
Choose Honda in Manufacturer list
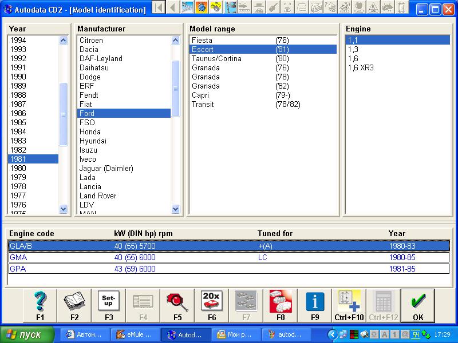pos(124,131)
